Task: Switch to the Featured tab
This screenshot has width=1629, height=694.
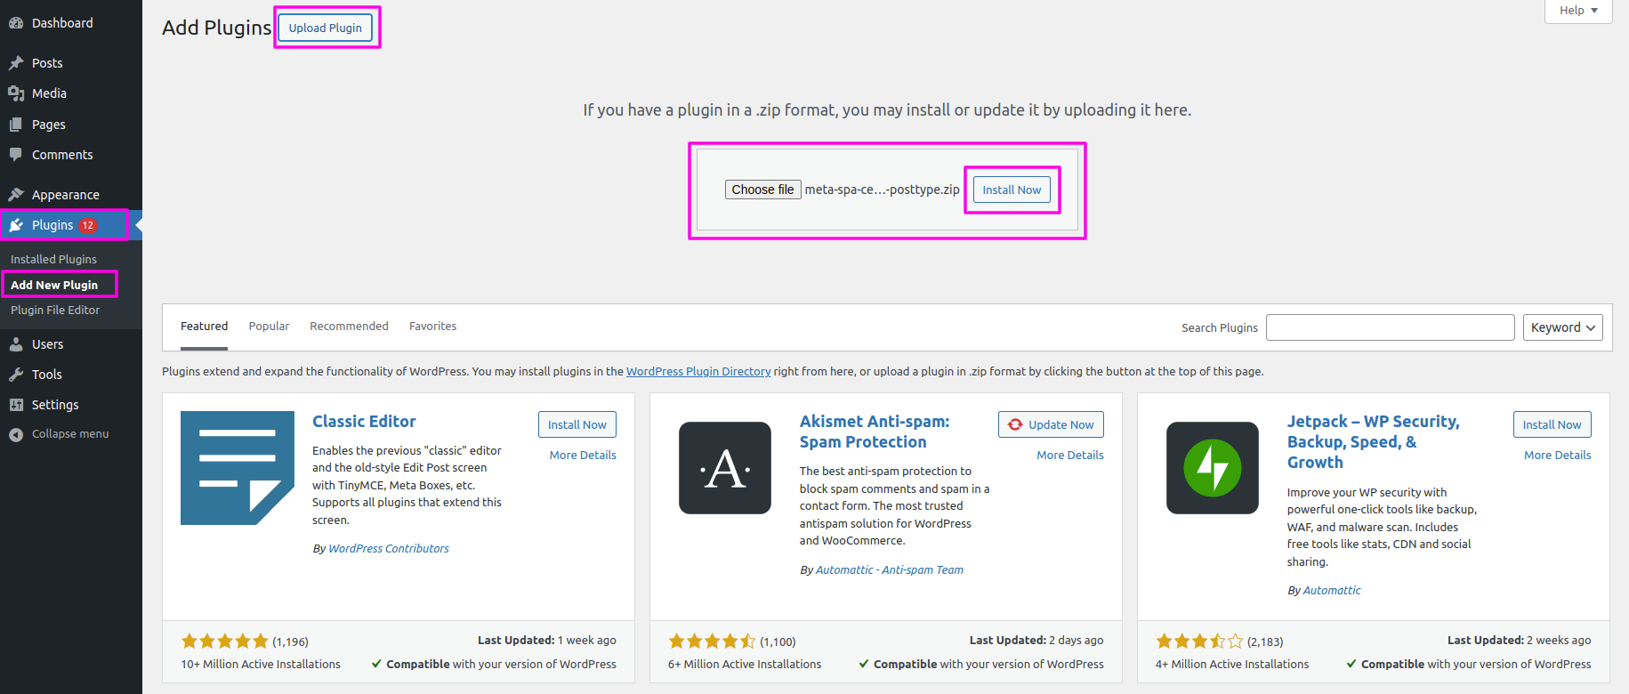Action: coord(205,327)
